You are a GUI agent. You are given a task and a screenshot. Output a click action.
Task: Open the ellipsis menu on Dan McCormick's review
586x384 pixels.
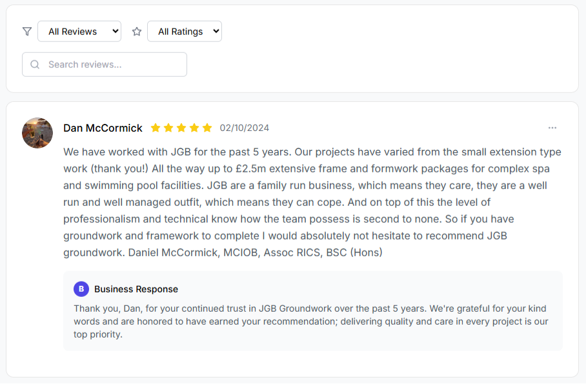tap(552, 128)
